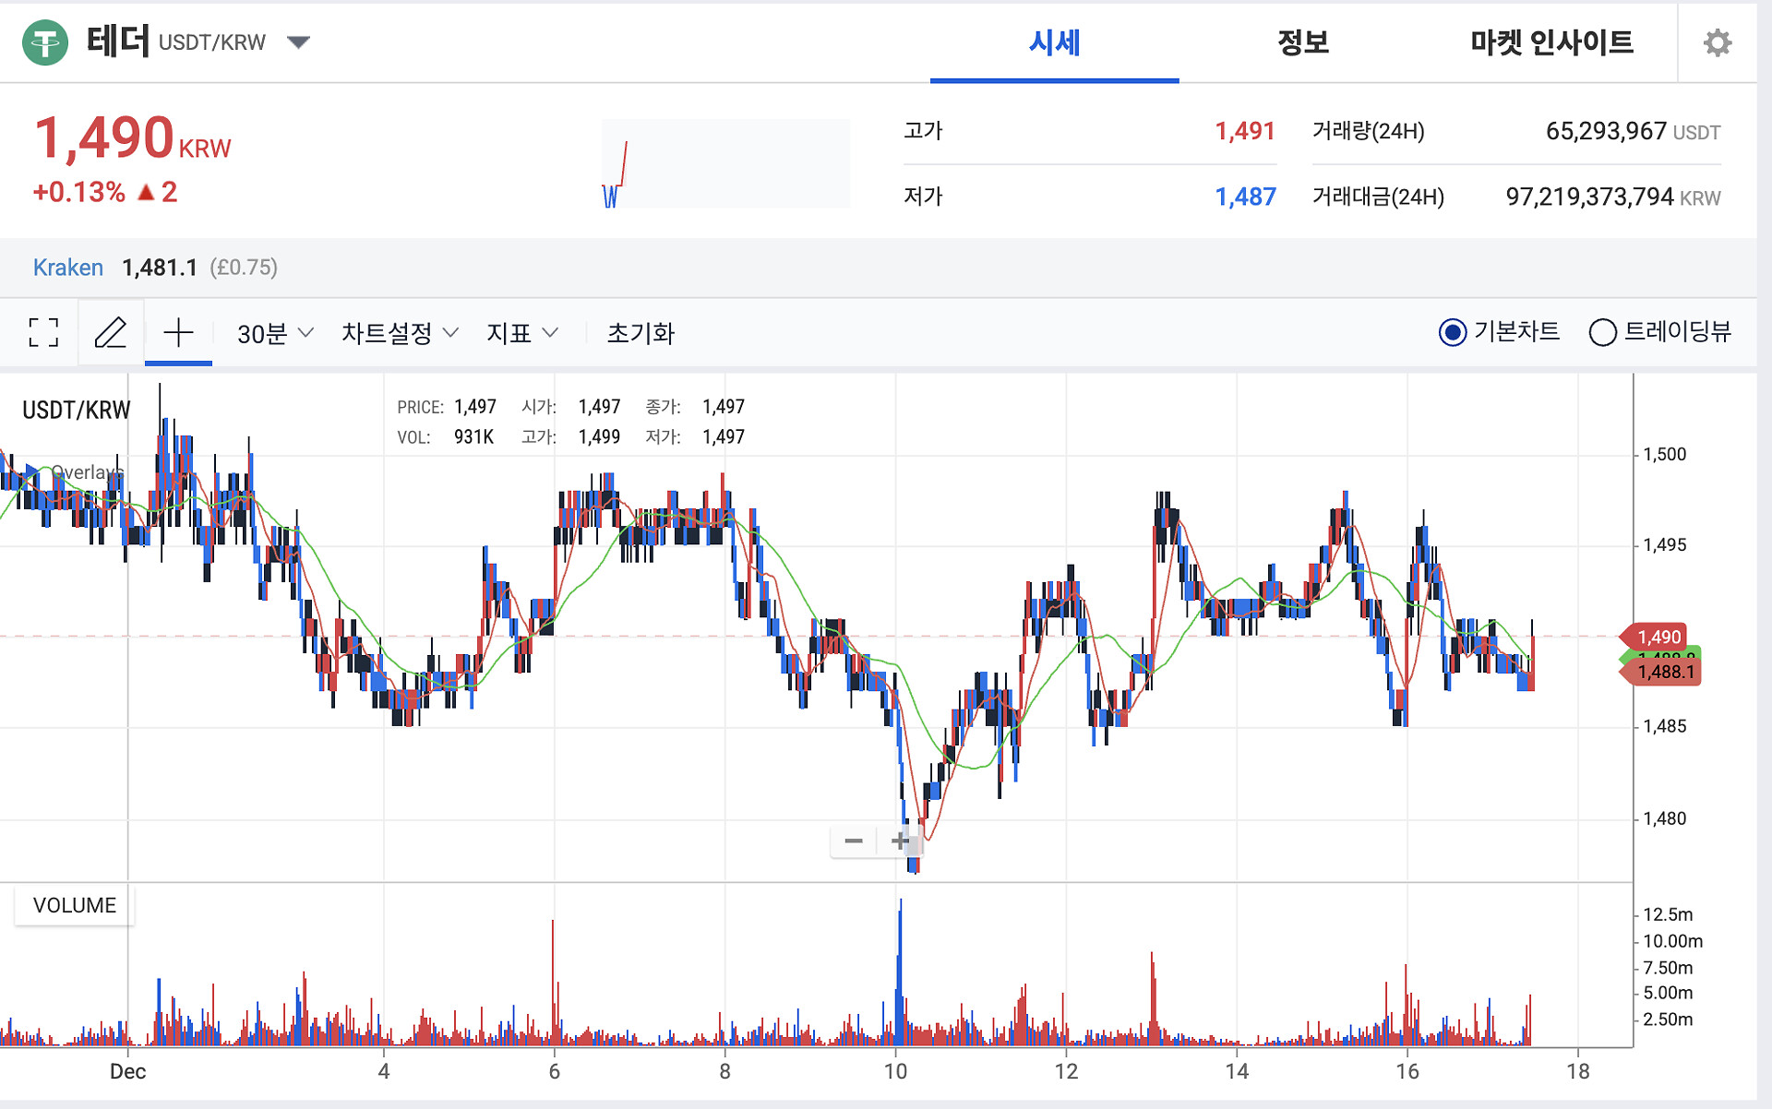Expand the 30분 interval dropdown

(x=275, y=333)
